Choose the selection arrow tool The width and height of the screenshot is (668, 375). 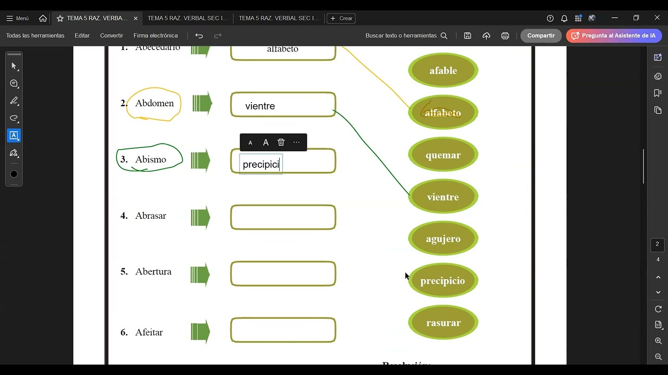coord(14,66)
